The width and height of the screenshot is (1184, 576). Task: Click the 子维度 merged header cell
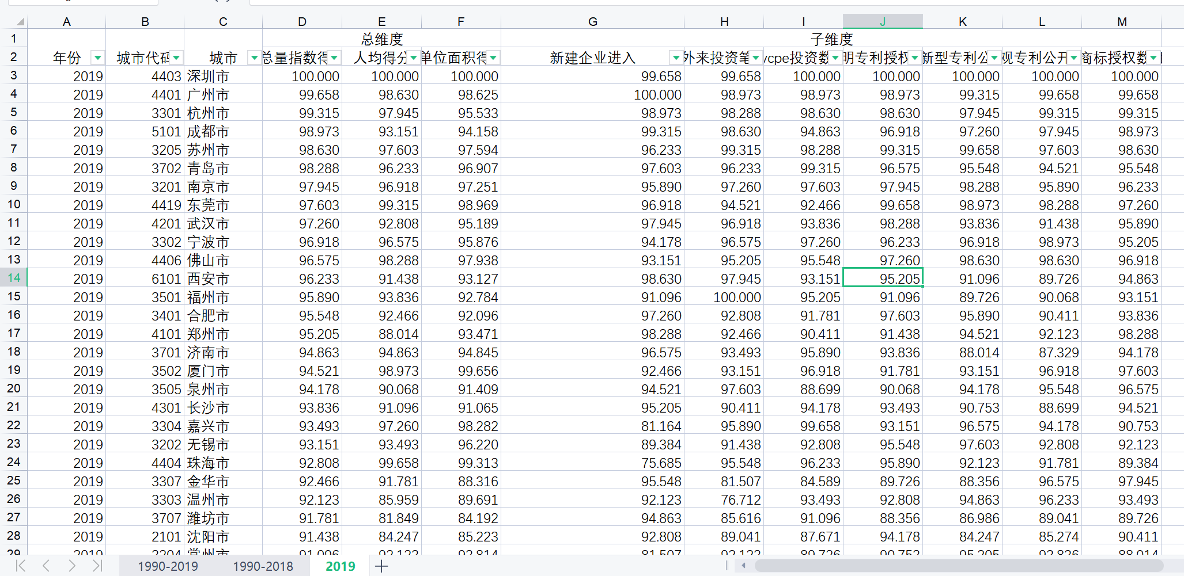pos(831,39)
